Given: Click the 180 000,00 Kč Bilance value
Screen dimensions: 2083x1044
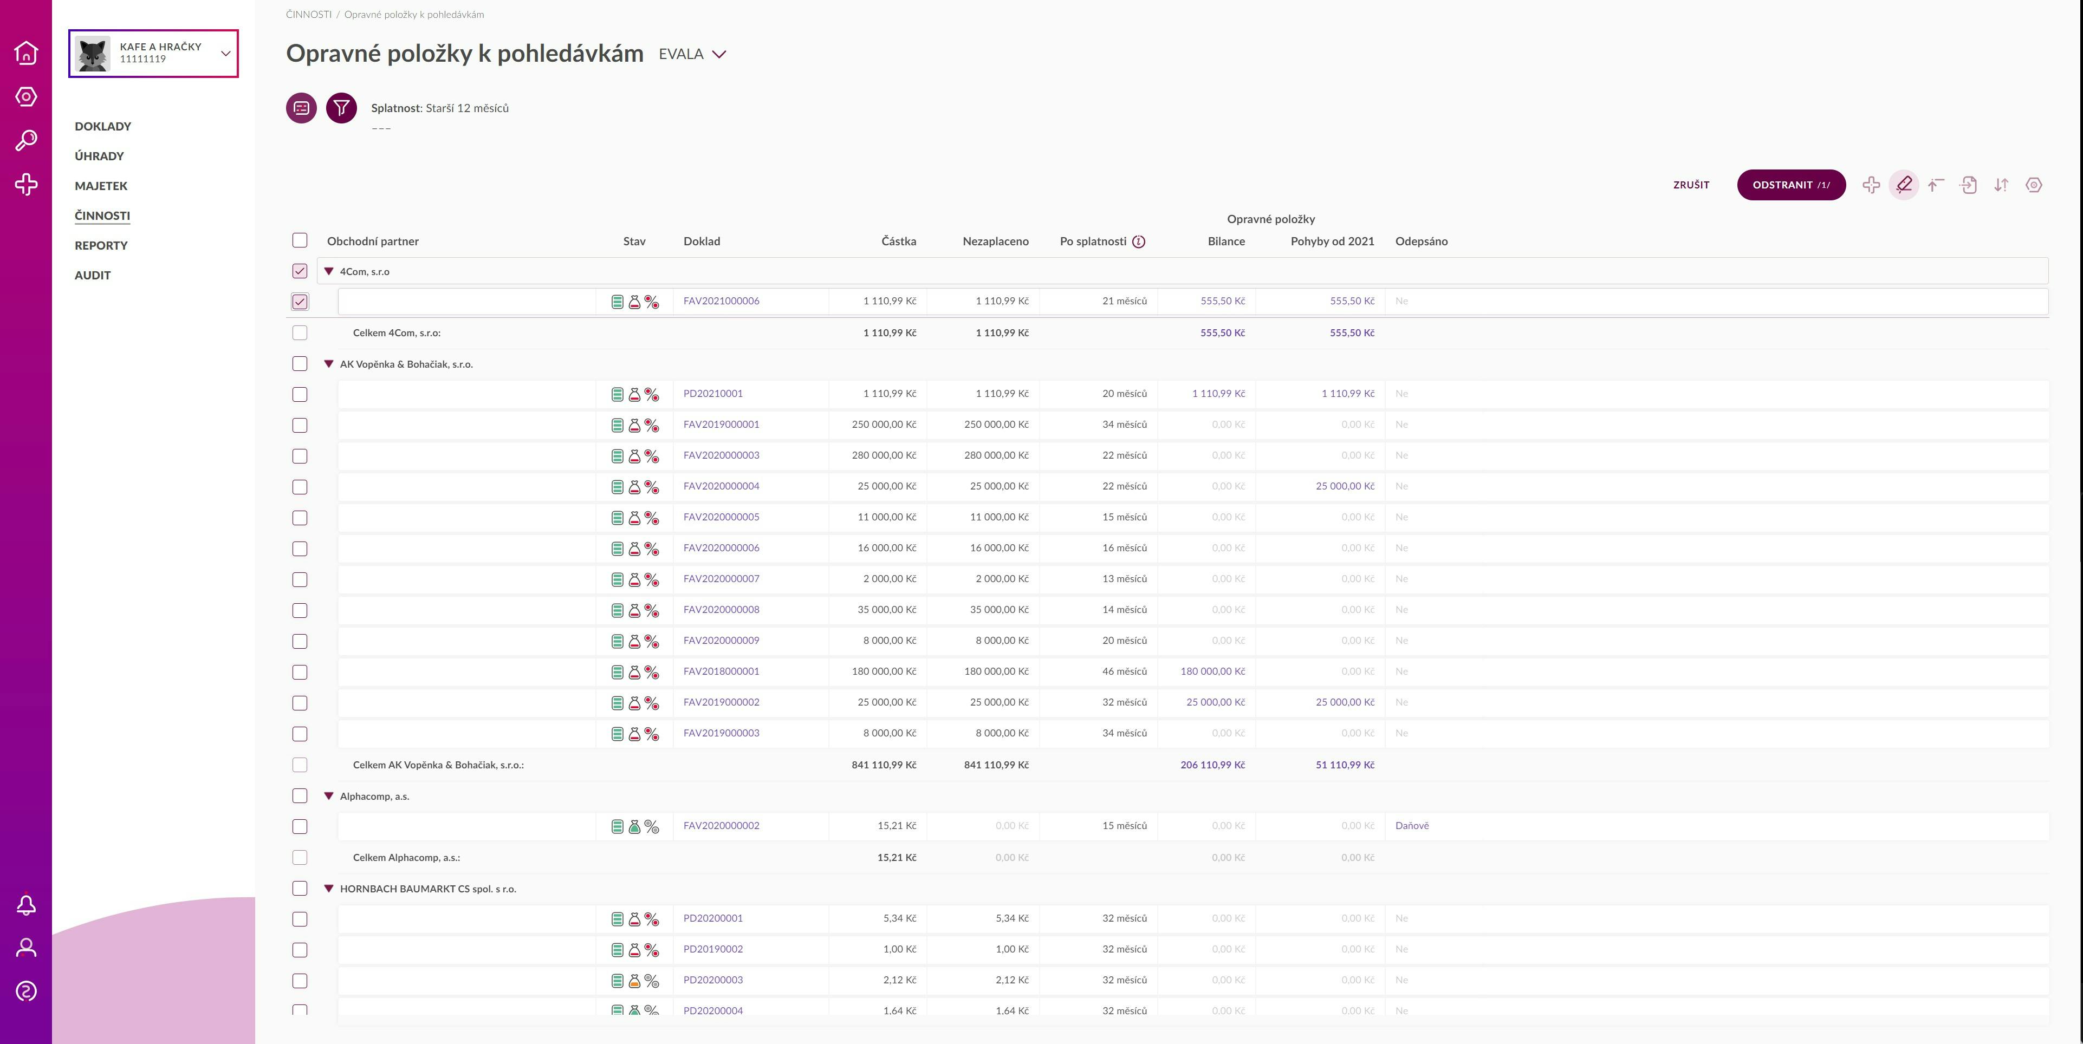Looking at the screenshot, I should (1212, 671).
